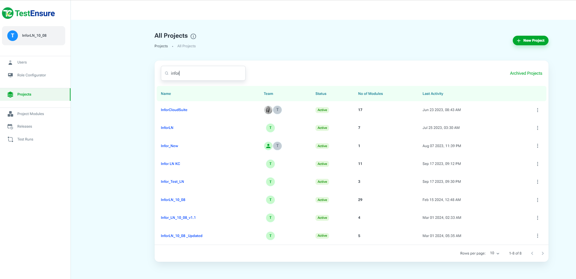
Task: Open options menu for InforLN_10_08 row
Action: pyautogui.click(x=538, y=200)
